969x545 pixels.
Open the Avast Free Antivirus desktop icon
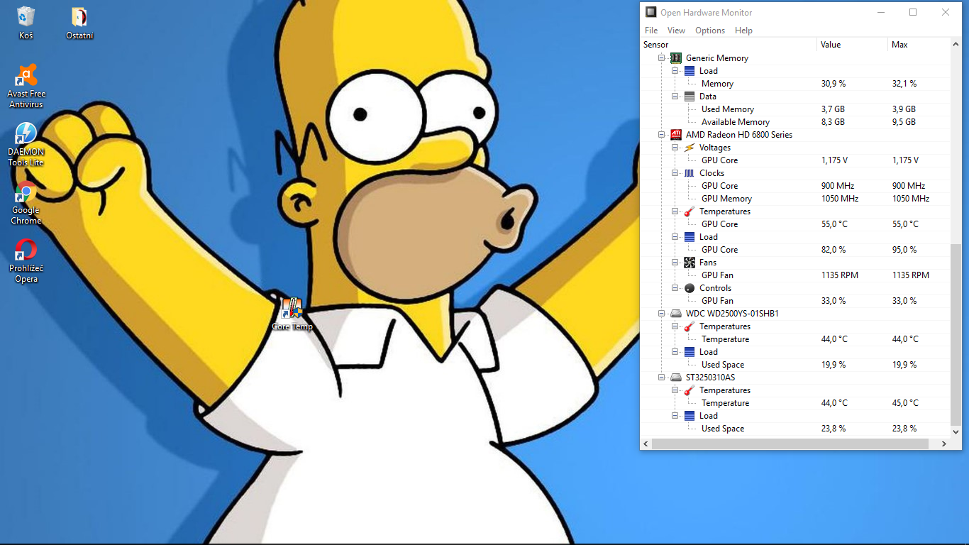26,77
